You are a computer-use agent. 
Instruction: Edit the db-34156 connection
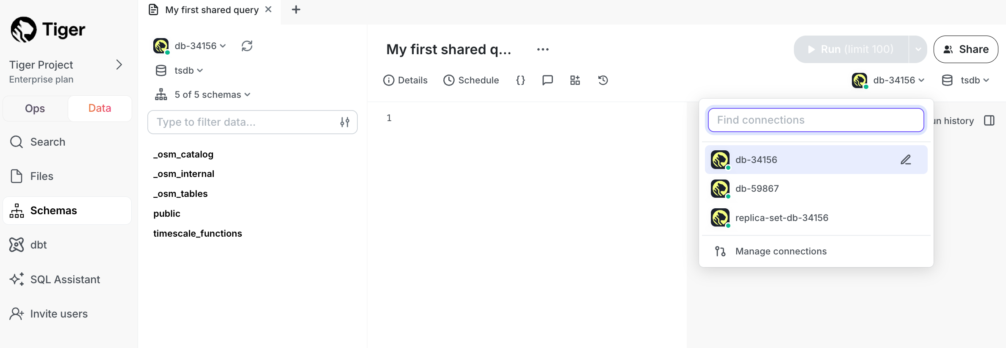[906, 160]
